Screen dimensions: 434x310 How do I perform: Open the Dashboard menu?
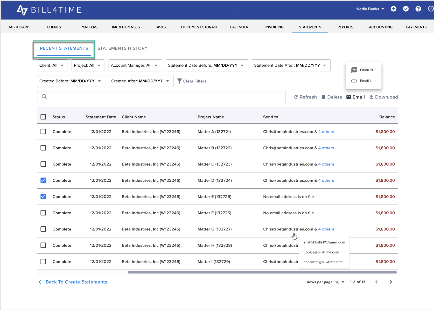click(x=18, y=27)
